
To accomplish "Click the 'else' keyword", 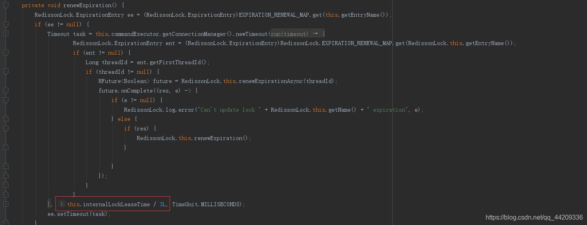I will pos(124,119).
